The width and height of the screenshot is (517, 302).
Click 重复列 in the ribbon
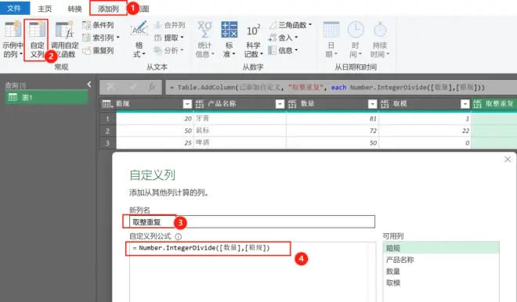click(x=98, y=50)
